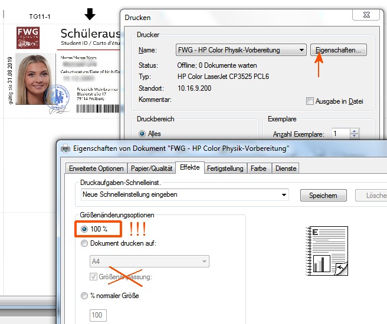
Task: Enable the Ausgabe in Datei checkbox
Action: tap(310, 101)
